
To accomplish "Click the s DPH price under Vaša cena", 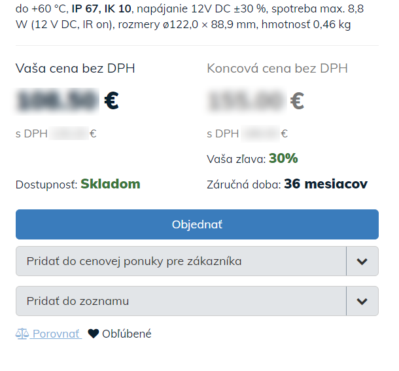I will [70, 134].
